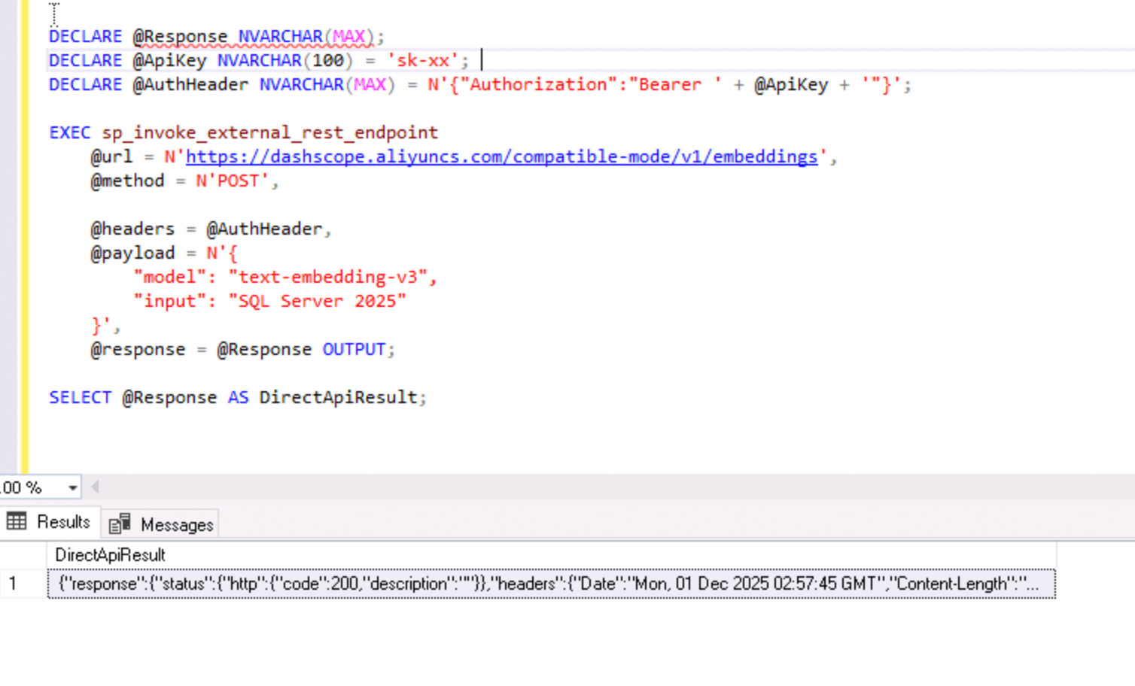Screen dimensions: 1135x686
Task: Click the Results tab grid icon
Action: point(17,521)
